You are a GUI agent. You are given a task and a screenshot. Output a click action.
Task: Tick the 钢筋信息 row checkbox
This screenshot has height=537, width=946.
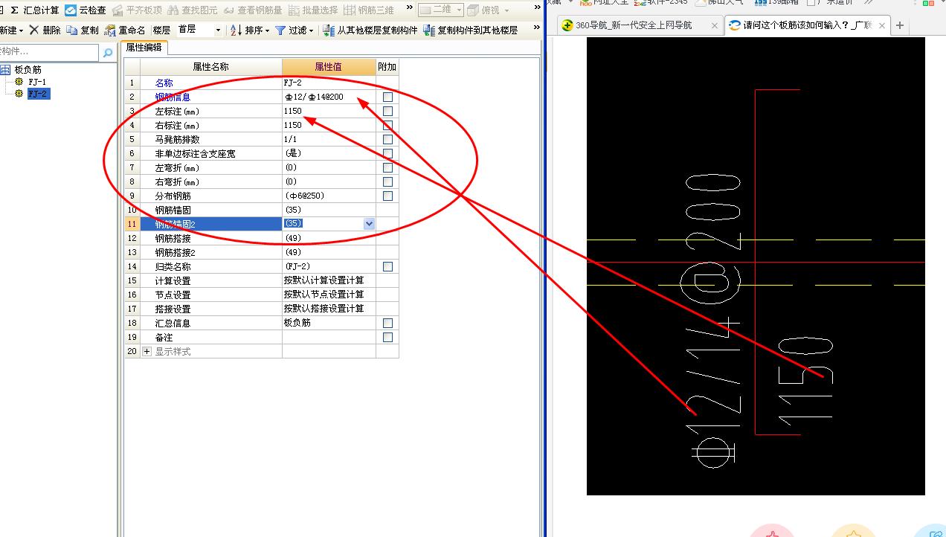tap(387, 97)
